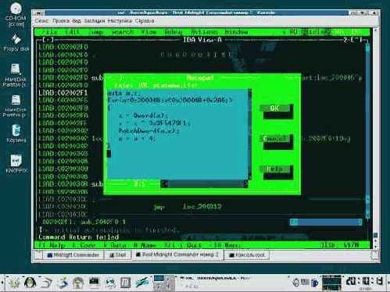Open the Floppy disk desktop icon
390x292 pixels.
click(x=16, y=43)
